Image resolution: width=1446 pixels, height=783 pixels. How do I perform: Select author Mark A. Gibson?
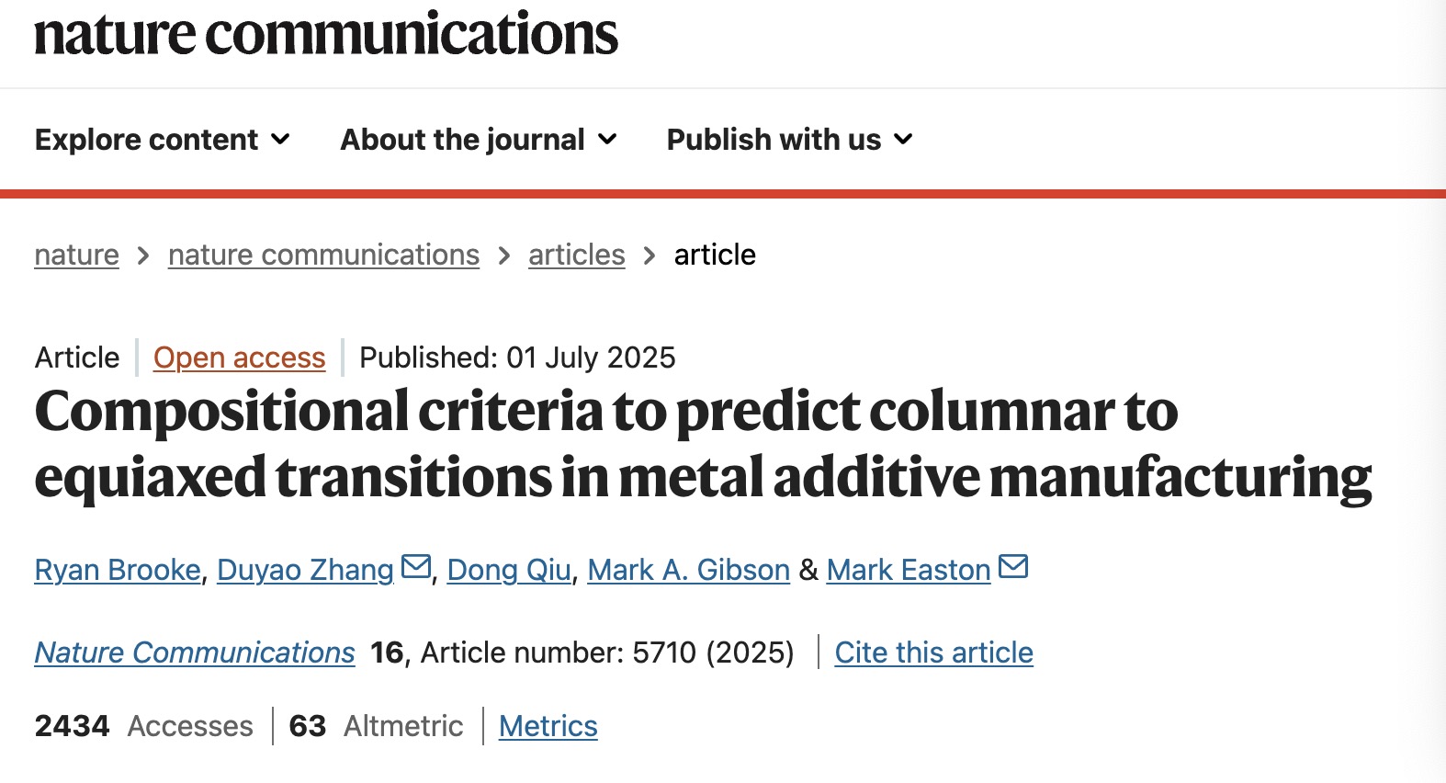click(x=688, y=570)
